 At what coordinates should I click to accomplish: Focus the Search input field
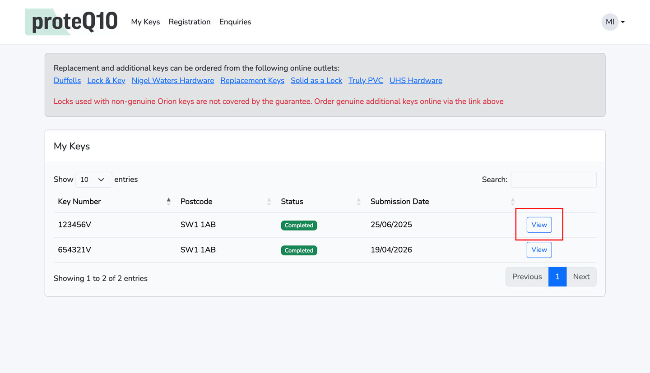click(553, 180)
